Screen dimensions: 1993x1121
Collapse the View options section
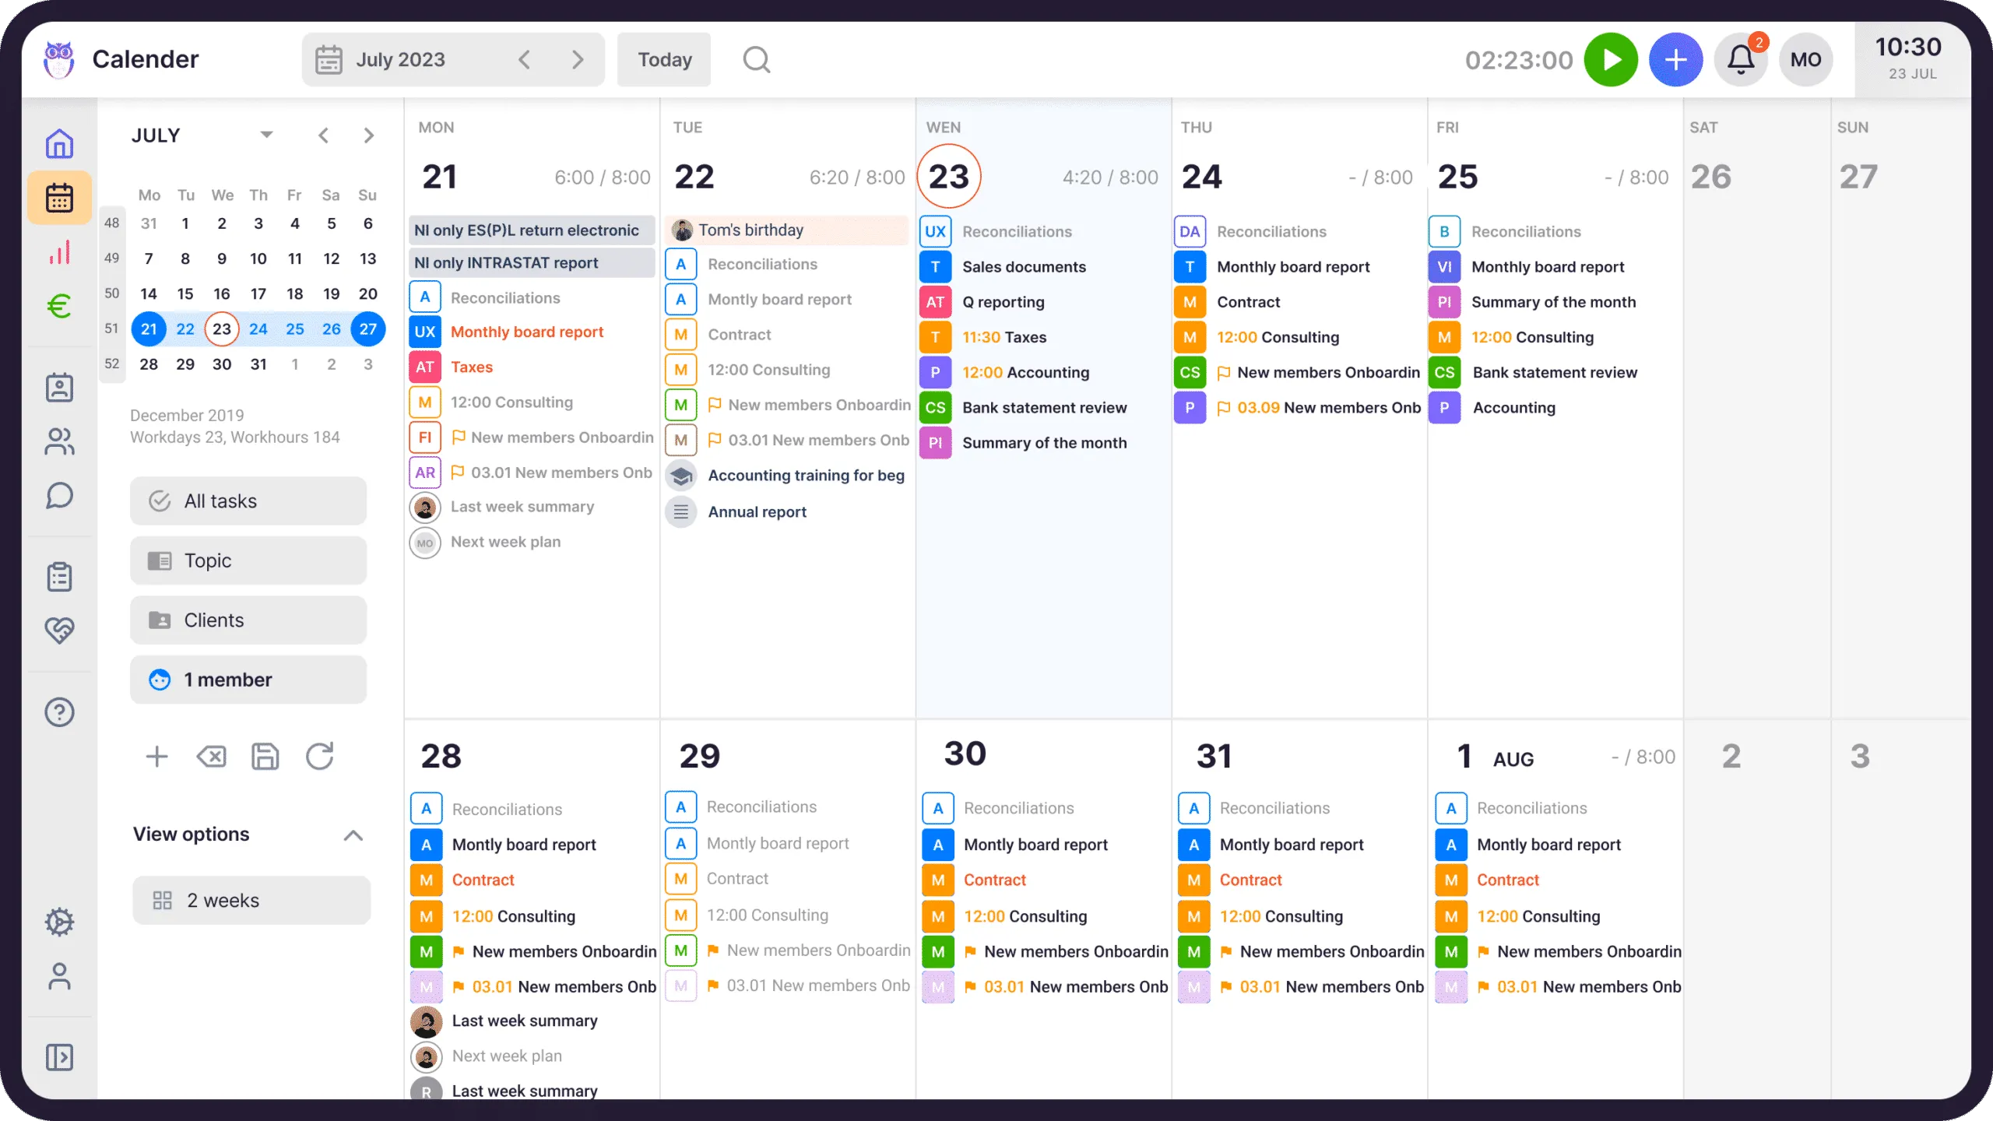353,835
